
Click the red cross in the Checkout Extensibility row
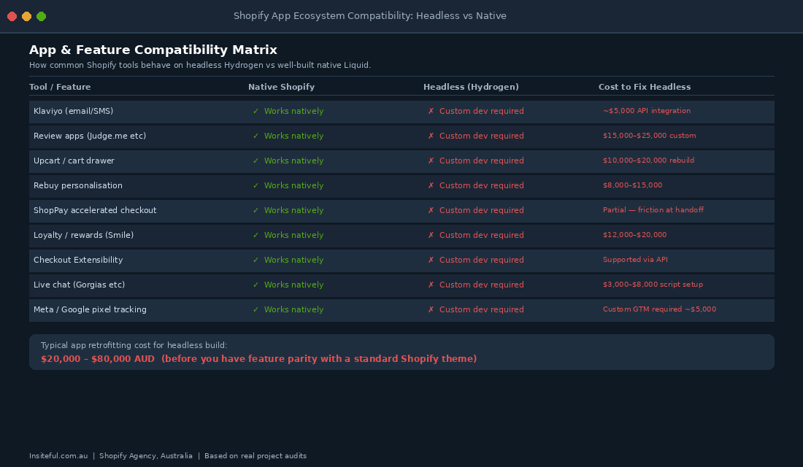431,260
